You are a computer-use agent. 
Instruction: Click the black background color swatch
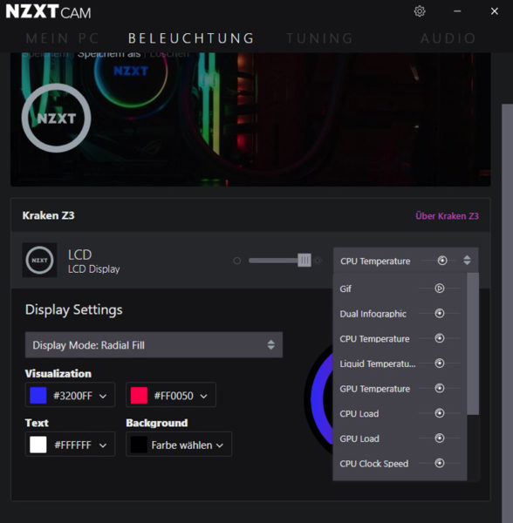[x=139, y=445]
